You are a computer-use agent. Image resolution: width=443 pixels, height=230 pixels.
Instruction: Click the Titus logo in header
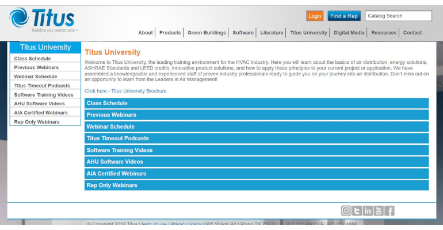pyautogui.click(x=43, y=20)
